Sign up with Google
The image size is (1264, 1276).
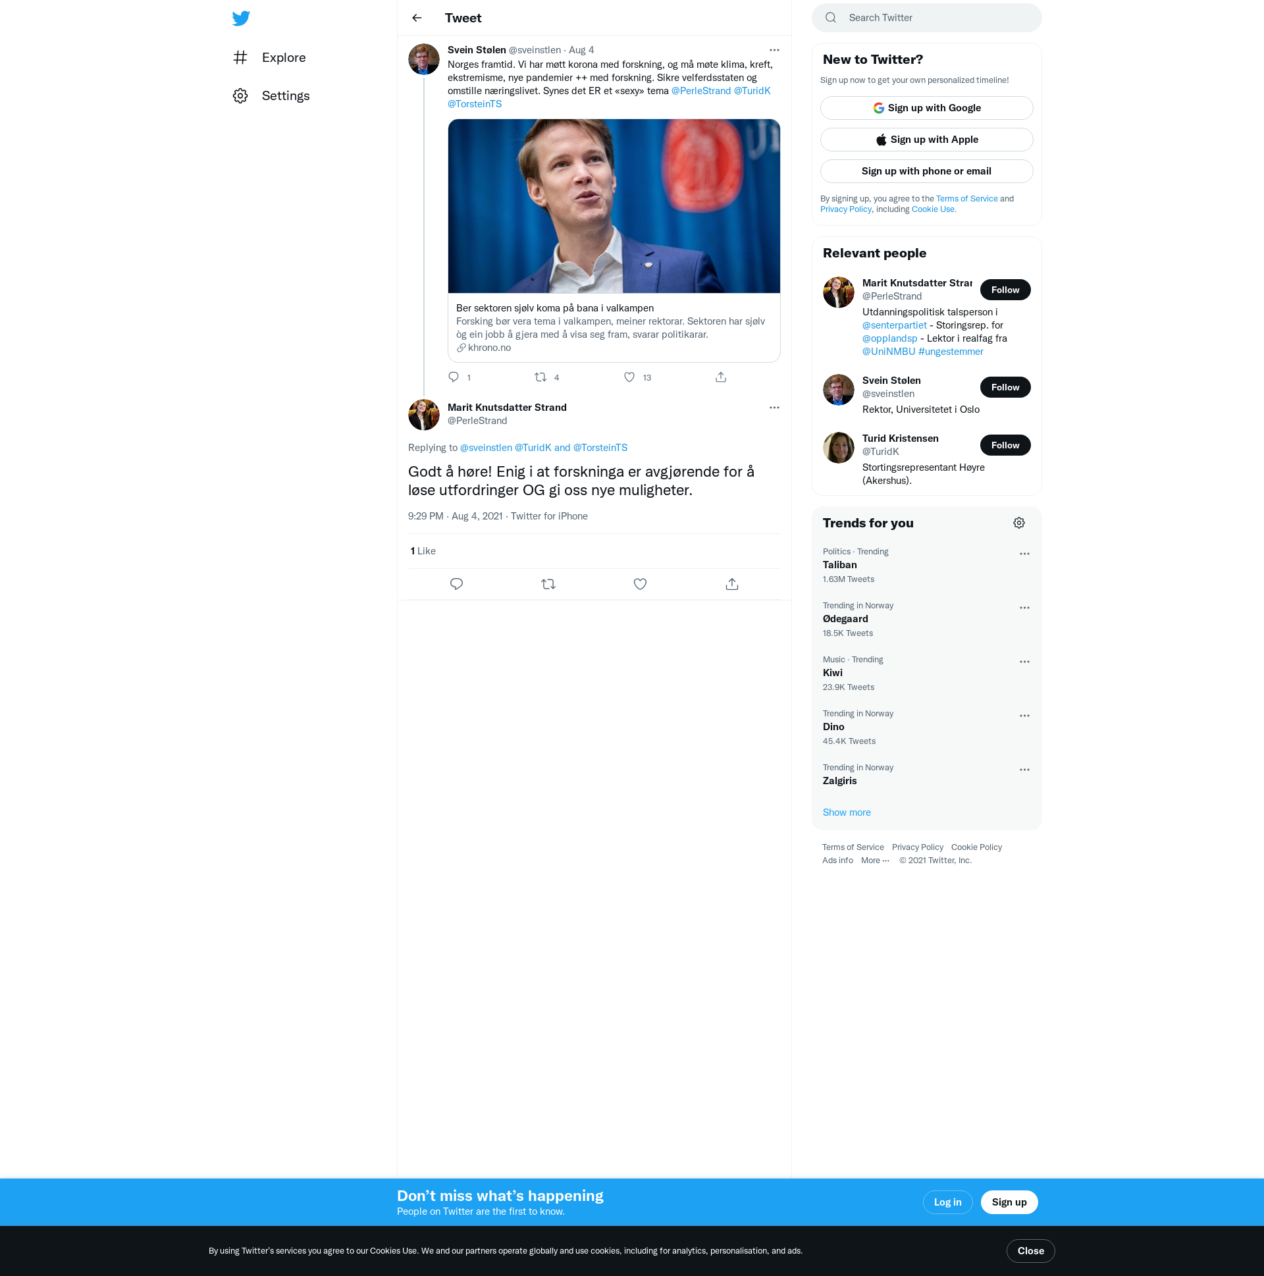coord(926,108)
